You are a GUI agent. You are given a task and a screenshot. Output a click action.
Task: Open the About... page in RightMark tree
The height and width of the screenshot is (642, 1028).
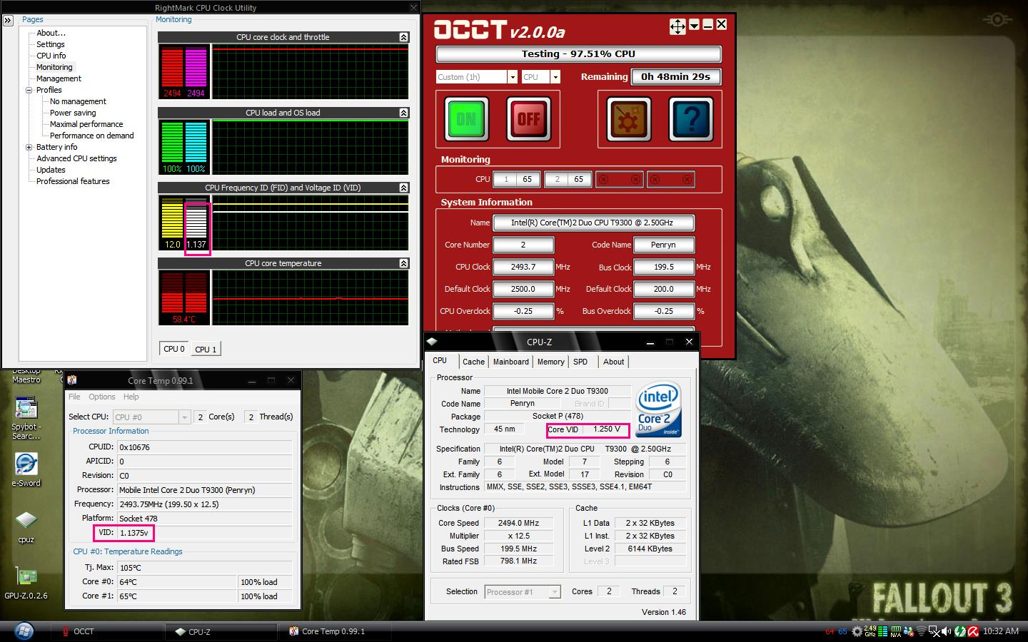point(51,33)
